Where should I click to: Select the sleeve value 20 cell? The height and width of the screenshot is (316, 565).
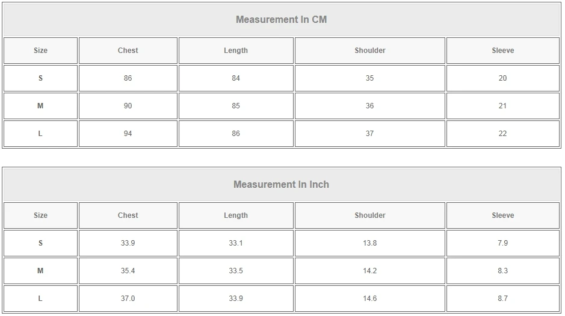pyautogui.click(x=502, y=78)
